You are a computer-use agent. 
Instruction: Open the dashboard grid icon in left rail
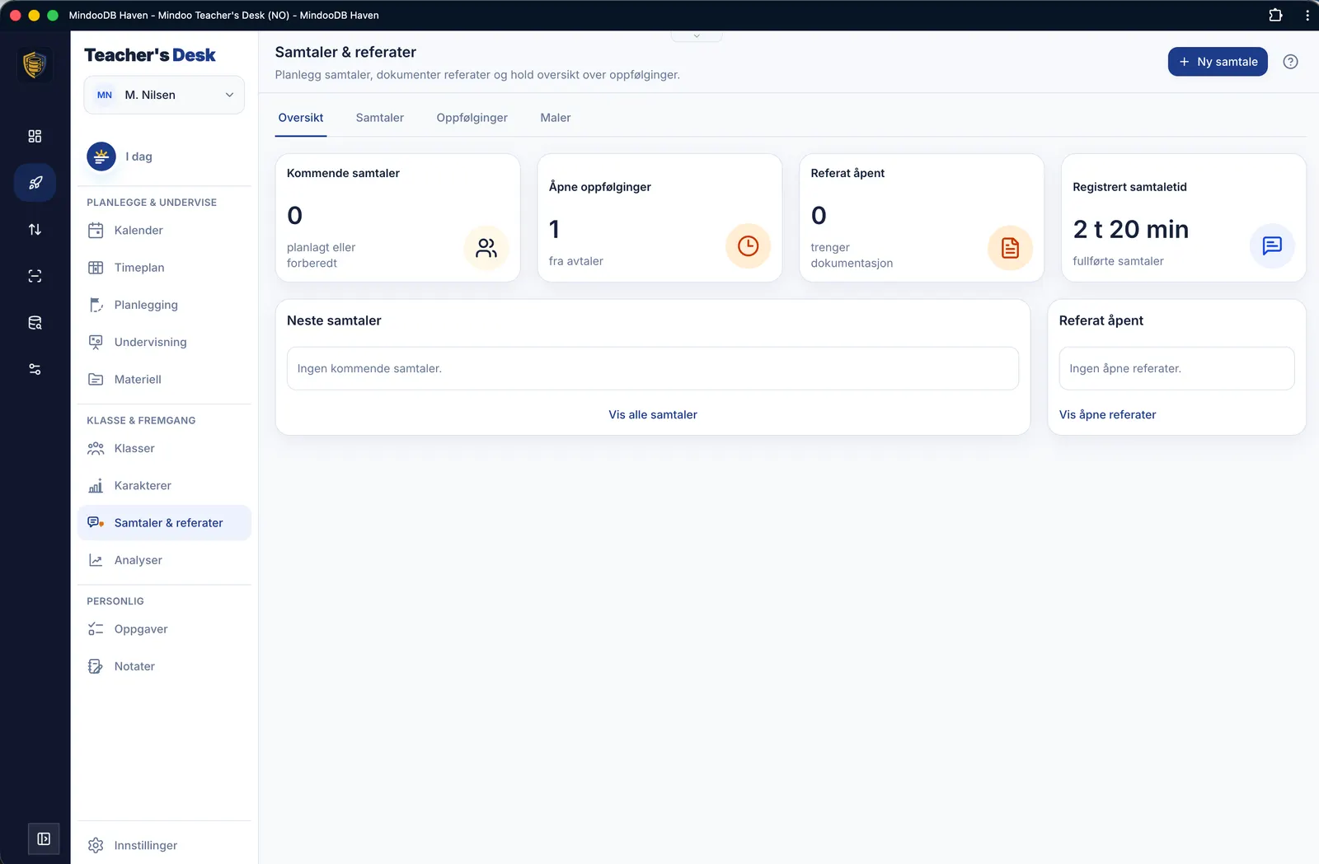35,136
